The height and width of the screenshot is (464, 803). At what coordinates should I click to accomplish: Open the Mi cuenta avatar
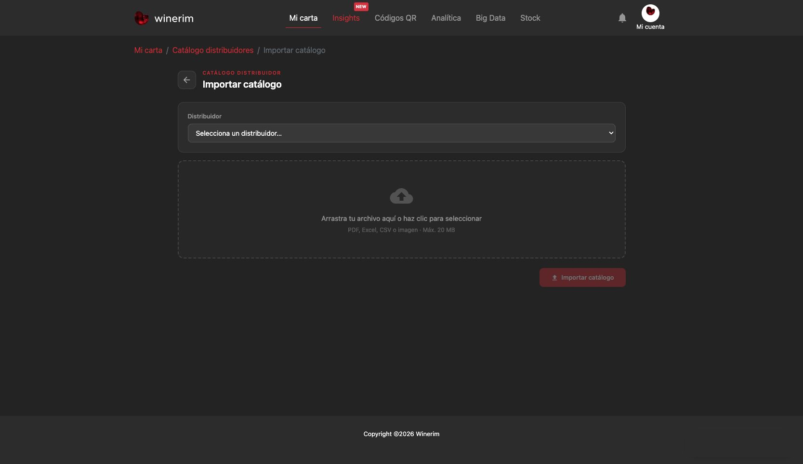(650, 13)
